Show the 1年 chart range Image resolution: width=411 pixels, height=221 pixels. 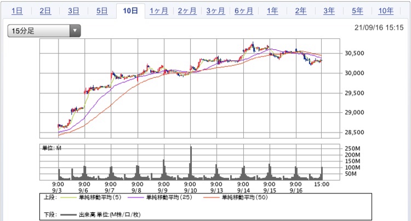272,11
